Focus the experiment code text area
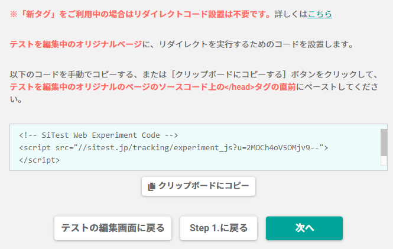The width and height of the screenshot is (393, 249). pyautogui.click(x=199, y=147)
